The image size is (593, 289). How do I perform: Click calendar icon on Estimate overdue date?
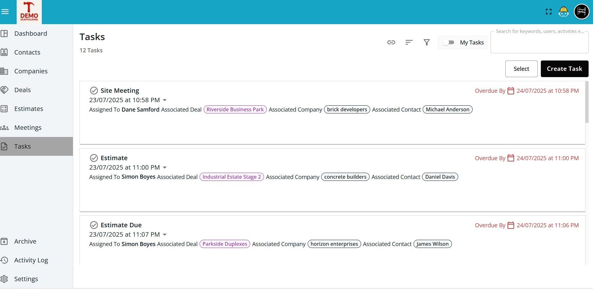pyautogui.click(x=511, y=158)
